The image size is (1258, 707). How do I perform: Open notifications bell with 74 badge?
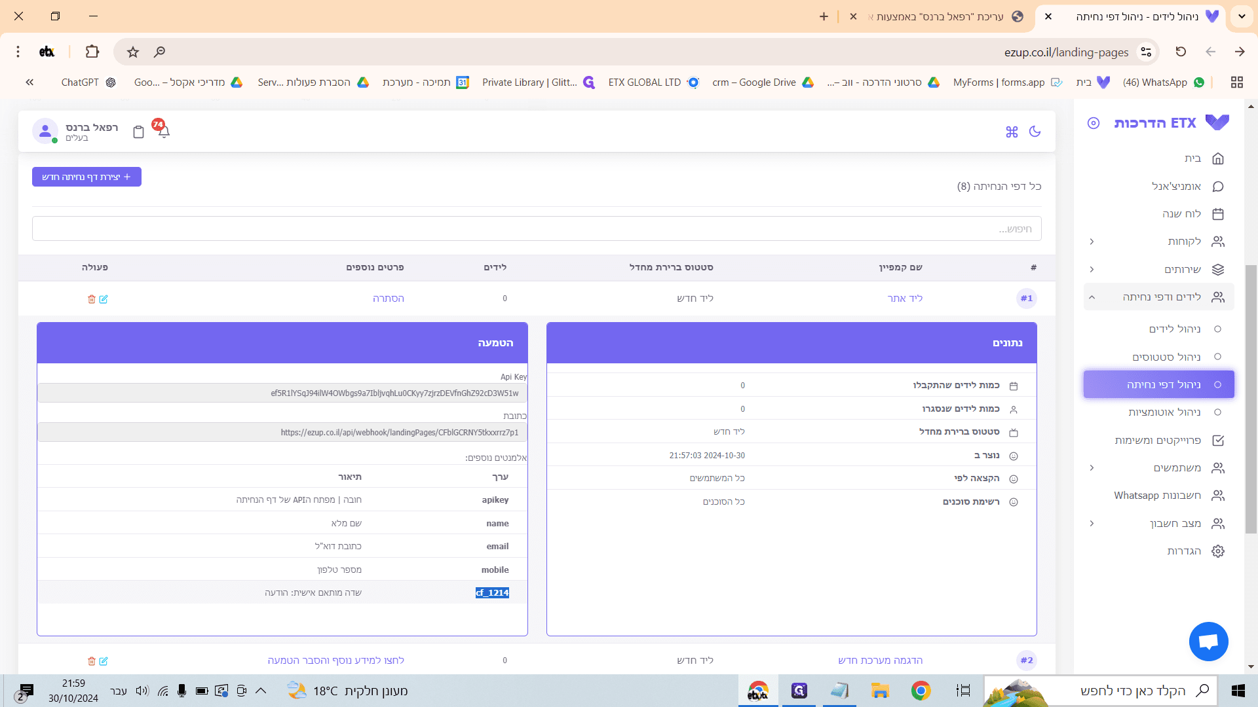(x=163, y=130)
